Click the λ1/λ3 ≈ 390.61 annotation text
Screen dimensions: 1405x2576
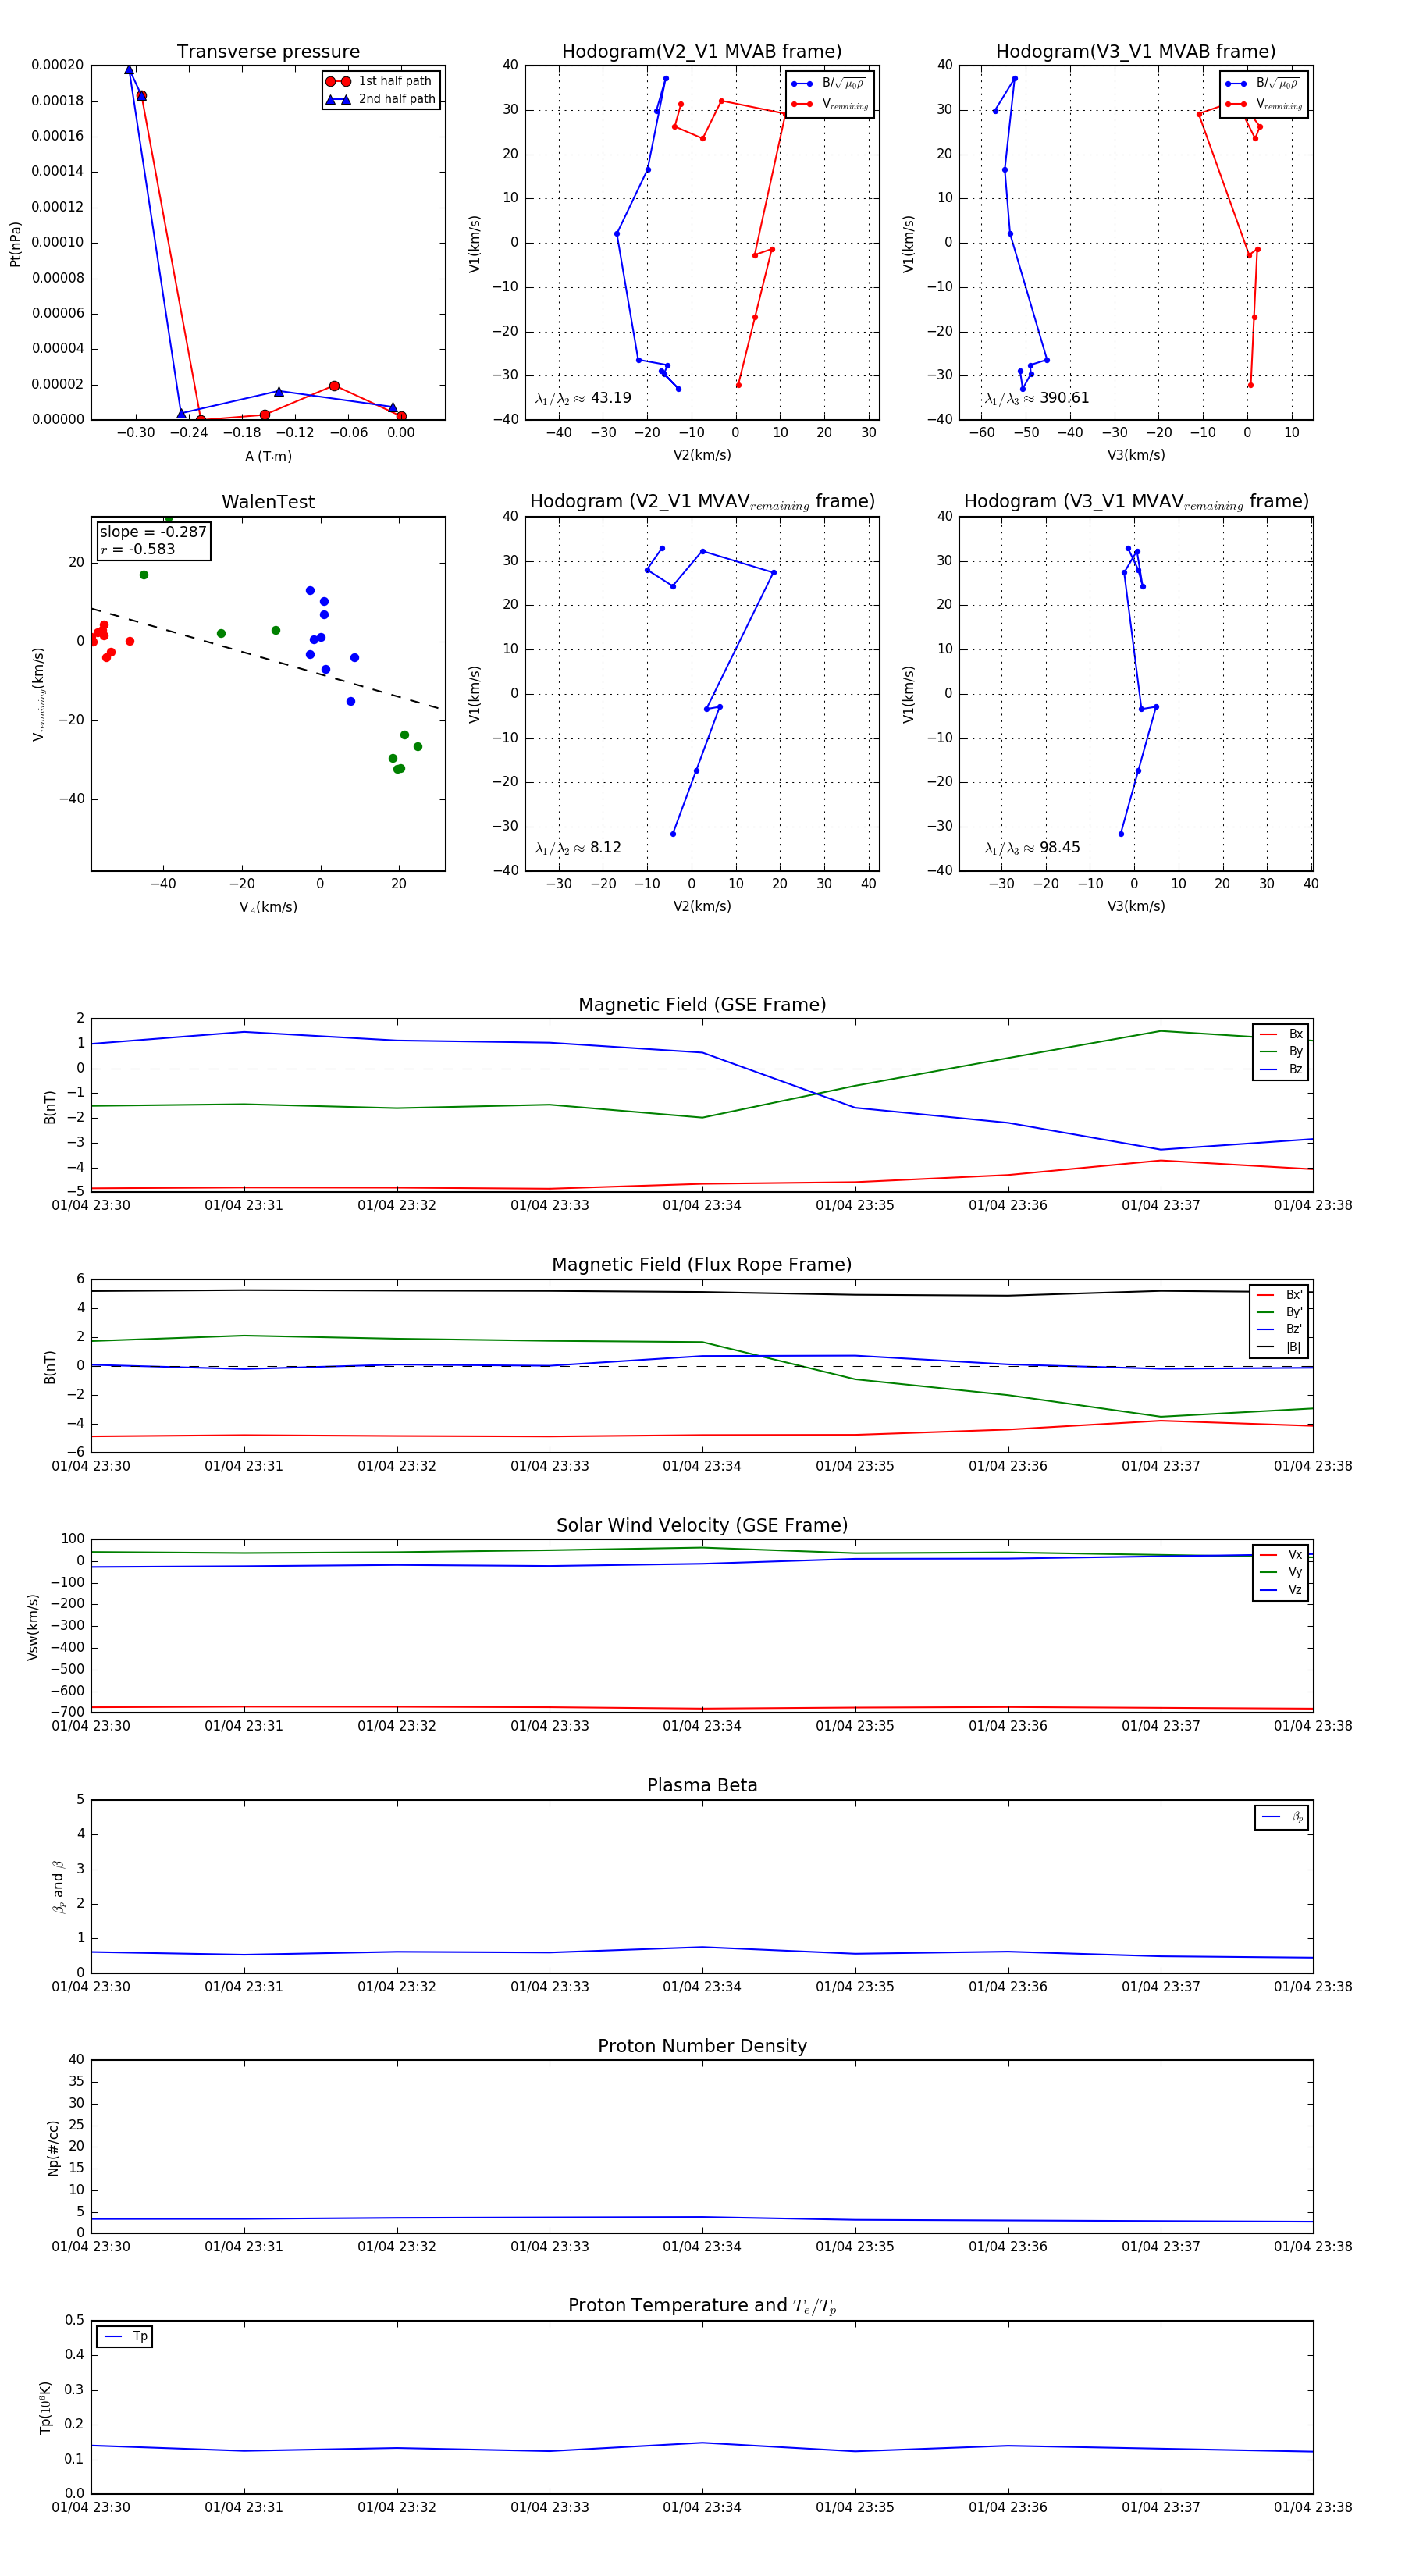1037,398
